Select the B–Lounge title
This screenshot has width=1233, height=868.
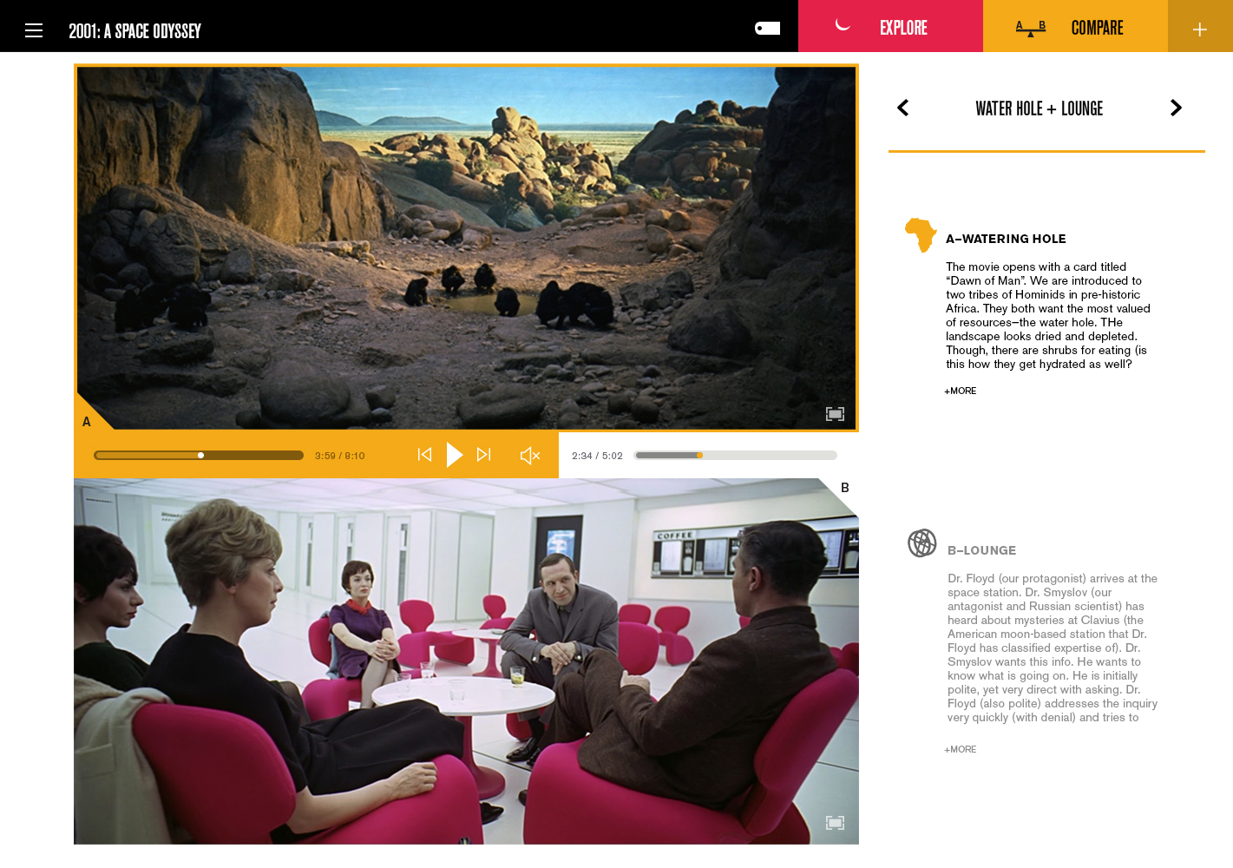[x=981, y=550]
